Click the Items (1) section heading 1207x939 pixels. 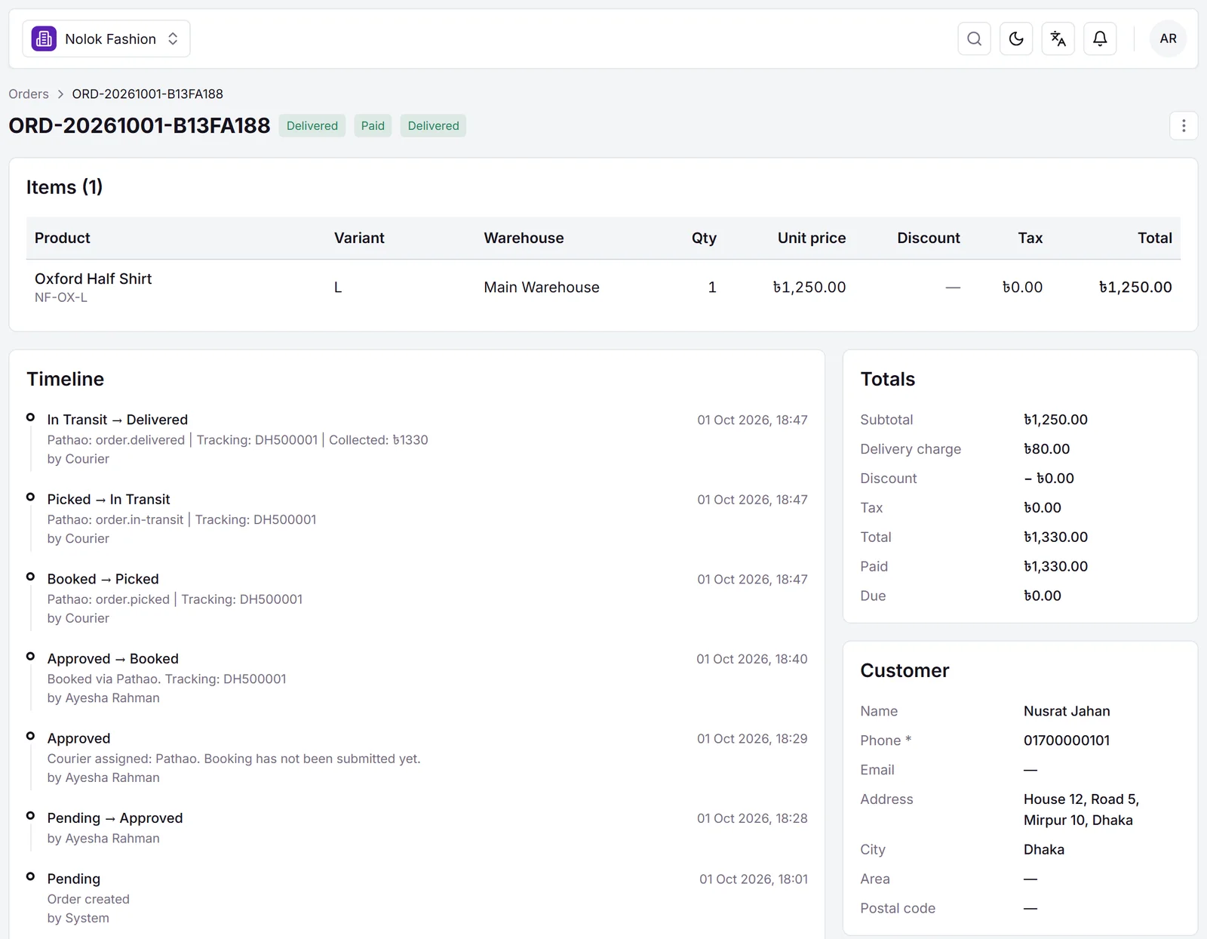(x=64, y=187)
